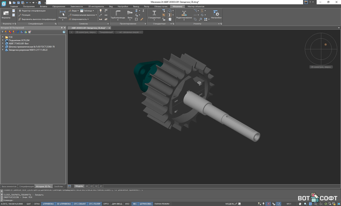Switch to the A4 layout tab

click(87, 186)
